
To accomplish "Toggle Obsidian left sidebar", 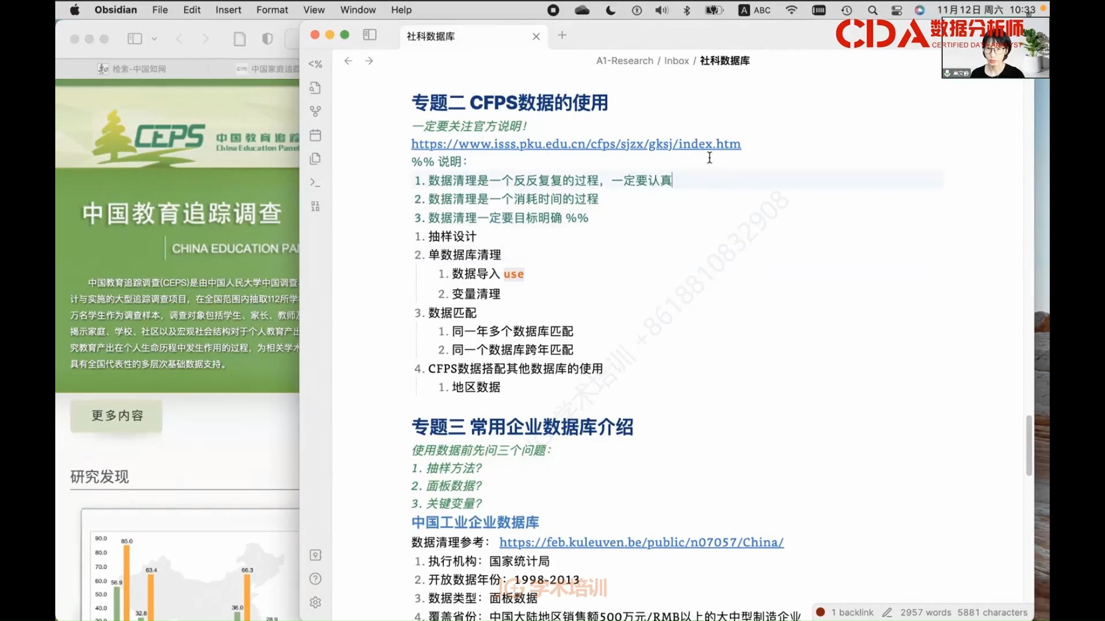I will tap(369, 35).
